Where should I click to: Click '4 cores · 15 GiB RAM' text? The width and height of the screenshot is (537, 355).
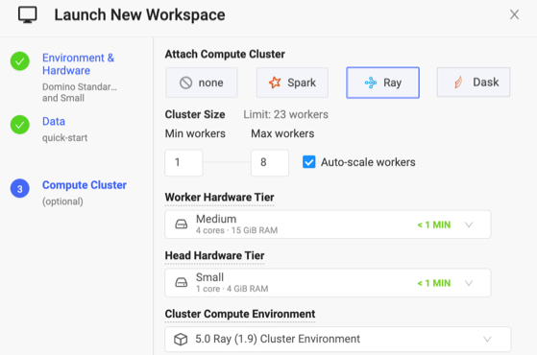click(x=236, y=230)
